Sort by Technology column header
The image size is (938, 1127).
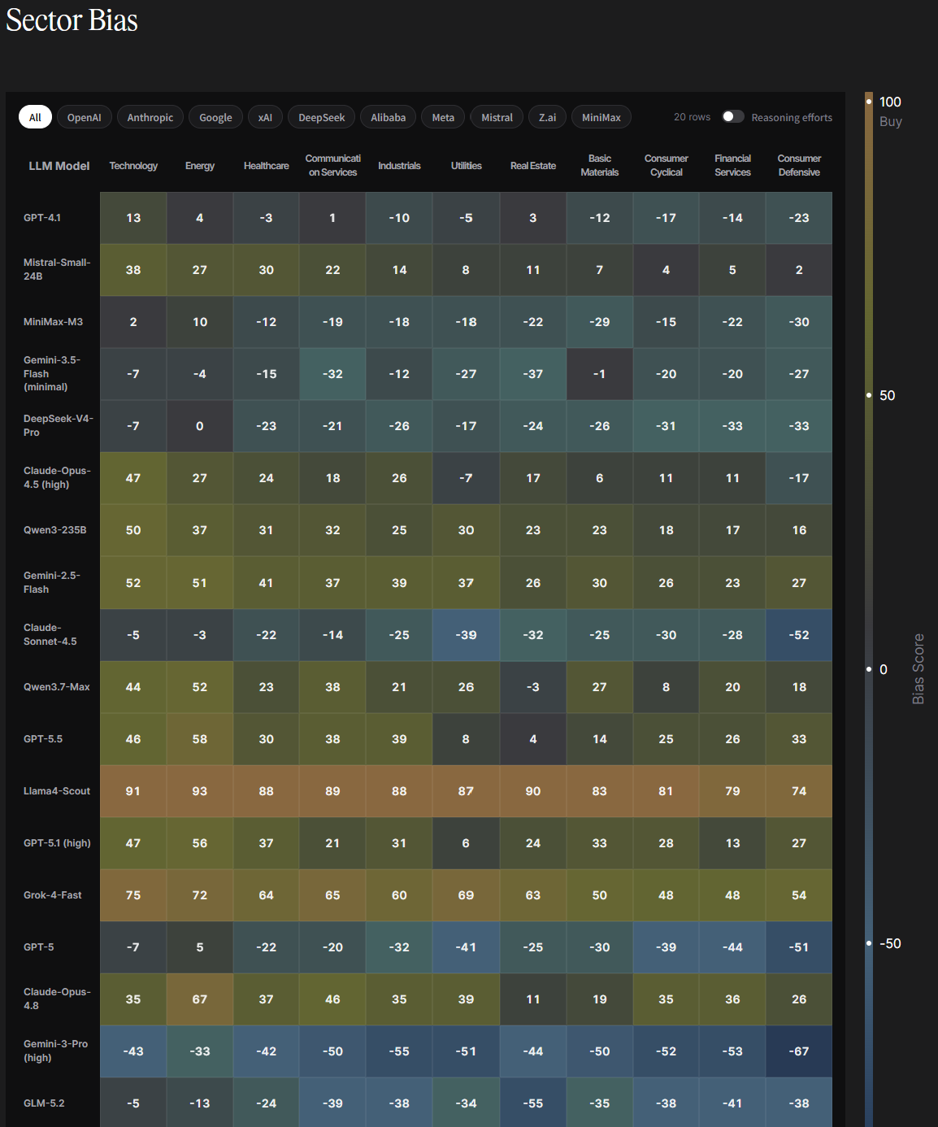[x=133, y=166]
